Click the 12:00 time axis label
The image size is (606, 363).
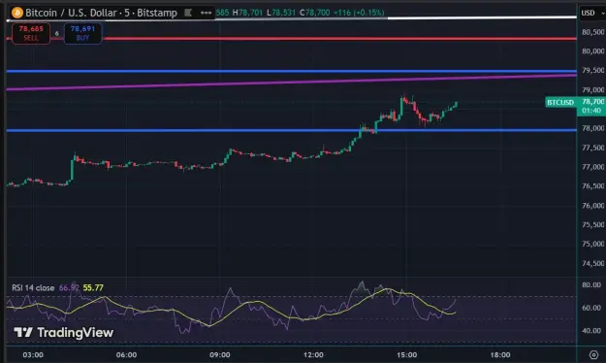click(313, 355)
